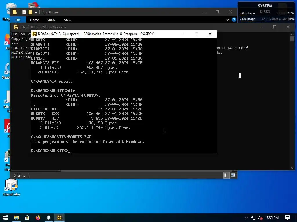Select the DOSBox taskbar button
This screenshot has width=297, height=222.
point(59,218)
